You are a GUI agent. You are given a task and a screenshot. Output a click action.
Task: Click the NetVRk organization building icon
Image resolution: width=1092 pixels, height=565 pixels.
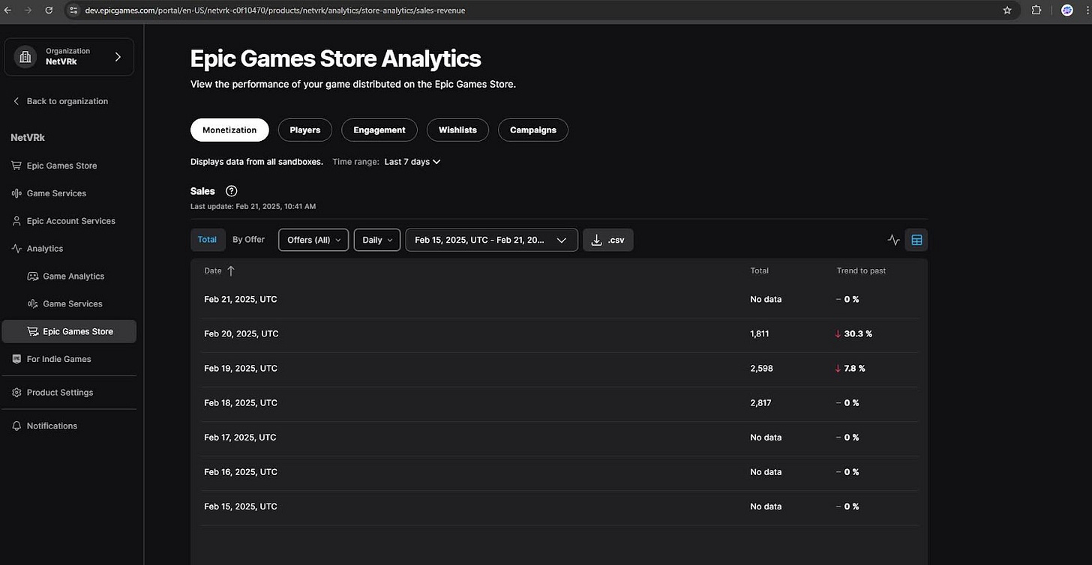point(25,57)
